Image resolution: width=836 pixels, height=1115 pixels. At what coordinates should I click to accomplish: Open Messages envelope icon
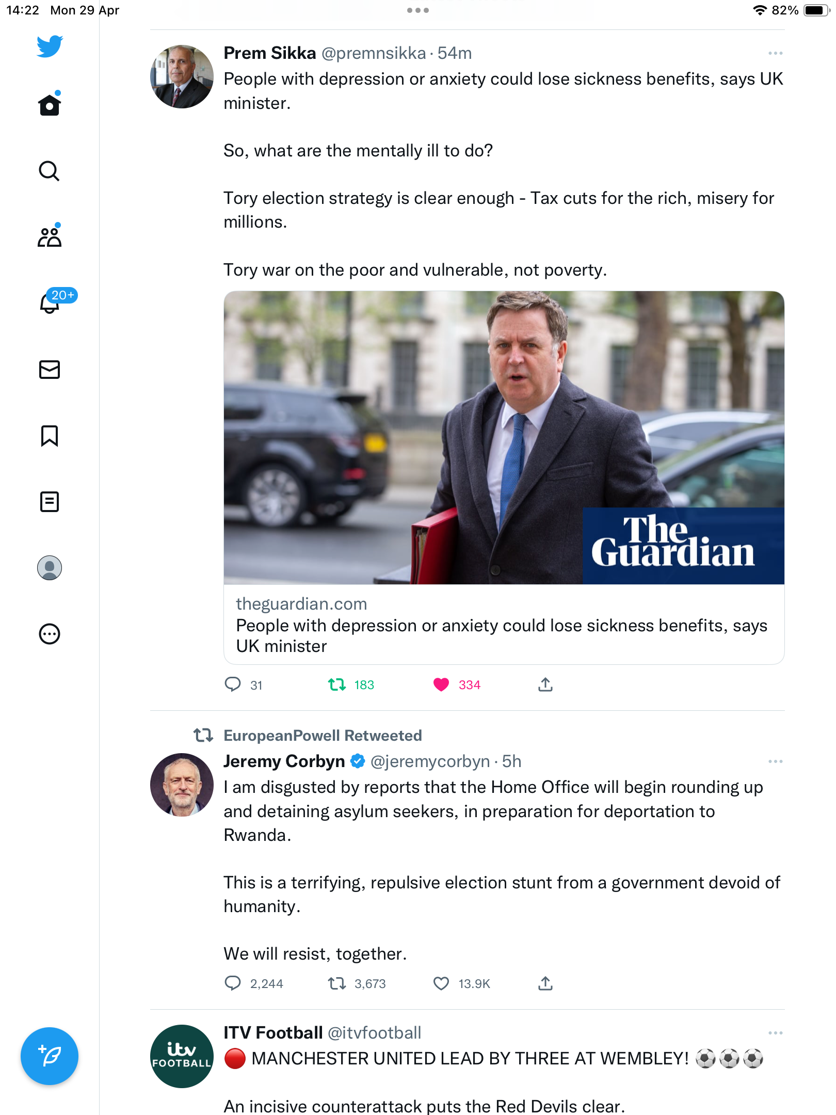click(x=50, y=370)
